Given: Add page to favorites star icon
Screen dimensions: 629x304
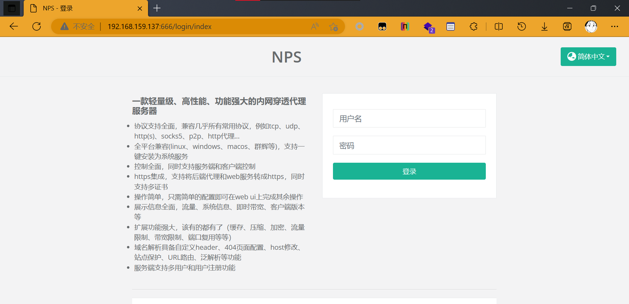Looking at the screenshot, I should tap(333, 27).
